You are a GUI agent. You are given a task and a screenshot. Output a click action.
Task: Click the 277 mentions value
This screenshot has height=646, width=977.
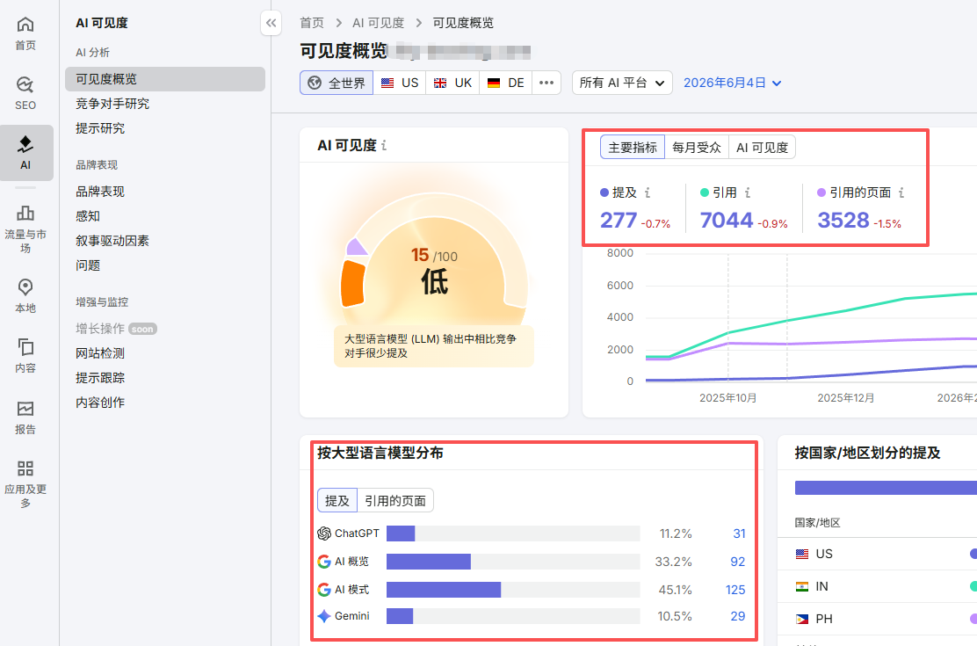pos(619,220)
